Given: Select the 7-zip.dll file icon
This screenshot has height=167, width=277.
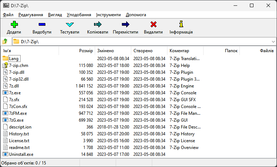Looking at the screenshot, I should [5, 72].
